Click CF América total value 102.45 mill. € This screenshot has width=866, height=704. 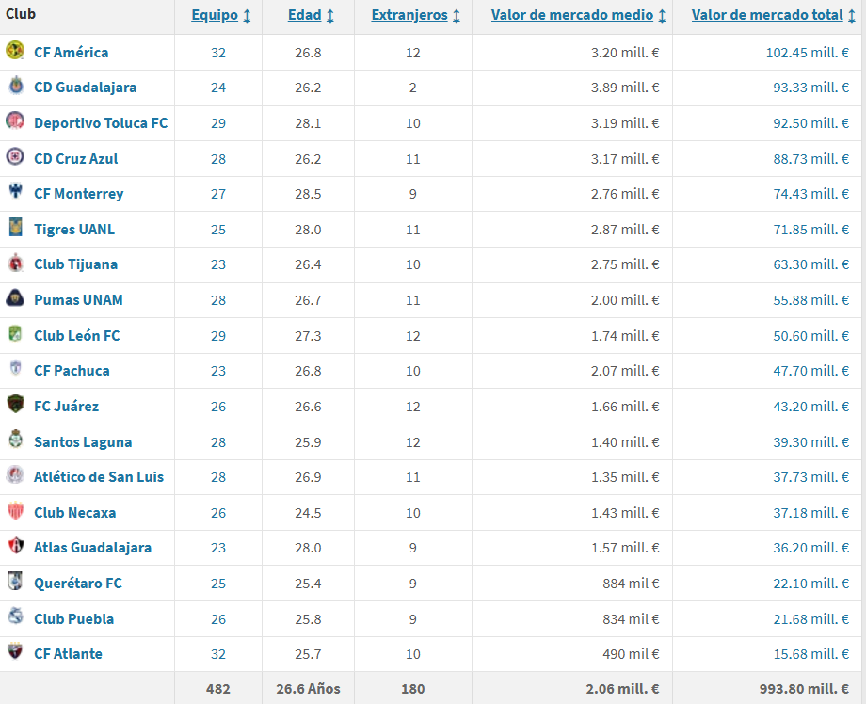[808, 53]
